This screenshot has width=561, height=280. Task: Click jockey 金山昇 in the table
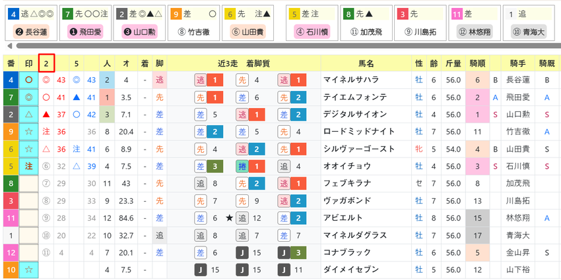coord(518,252)
